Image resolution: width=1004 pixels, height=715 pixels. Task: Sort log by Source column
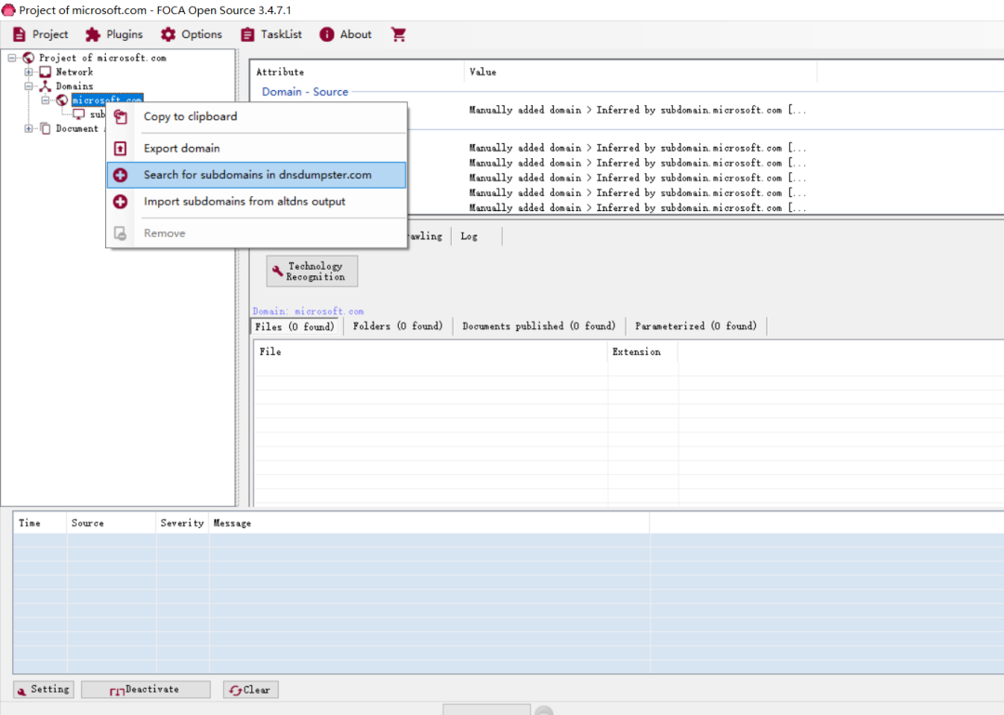[111, 523]
